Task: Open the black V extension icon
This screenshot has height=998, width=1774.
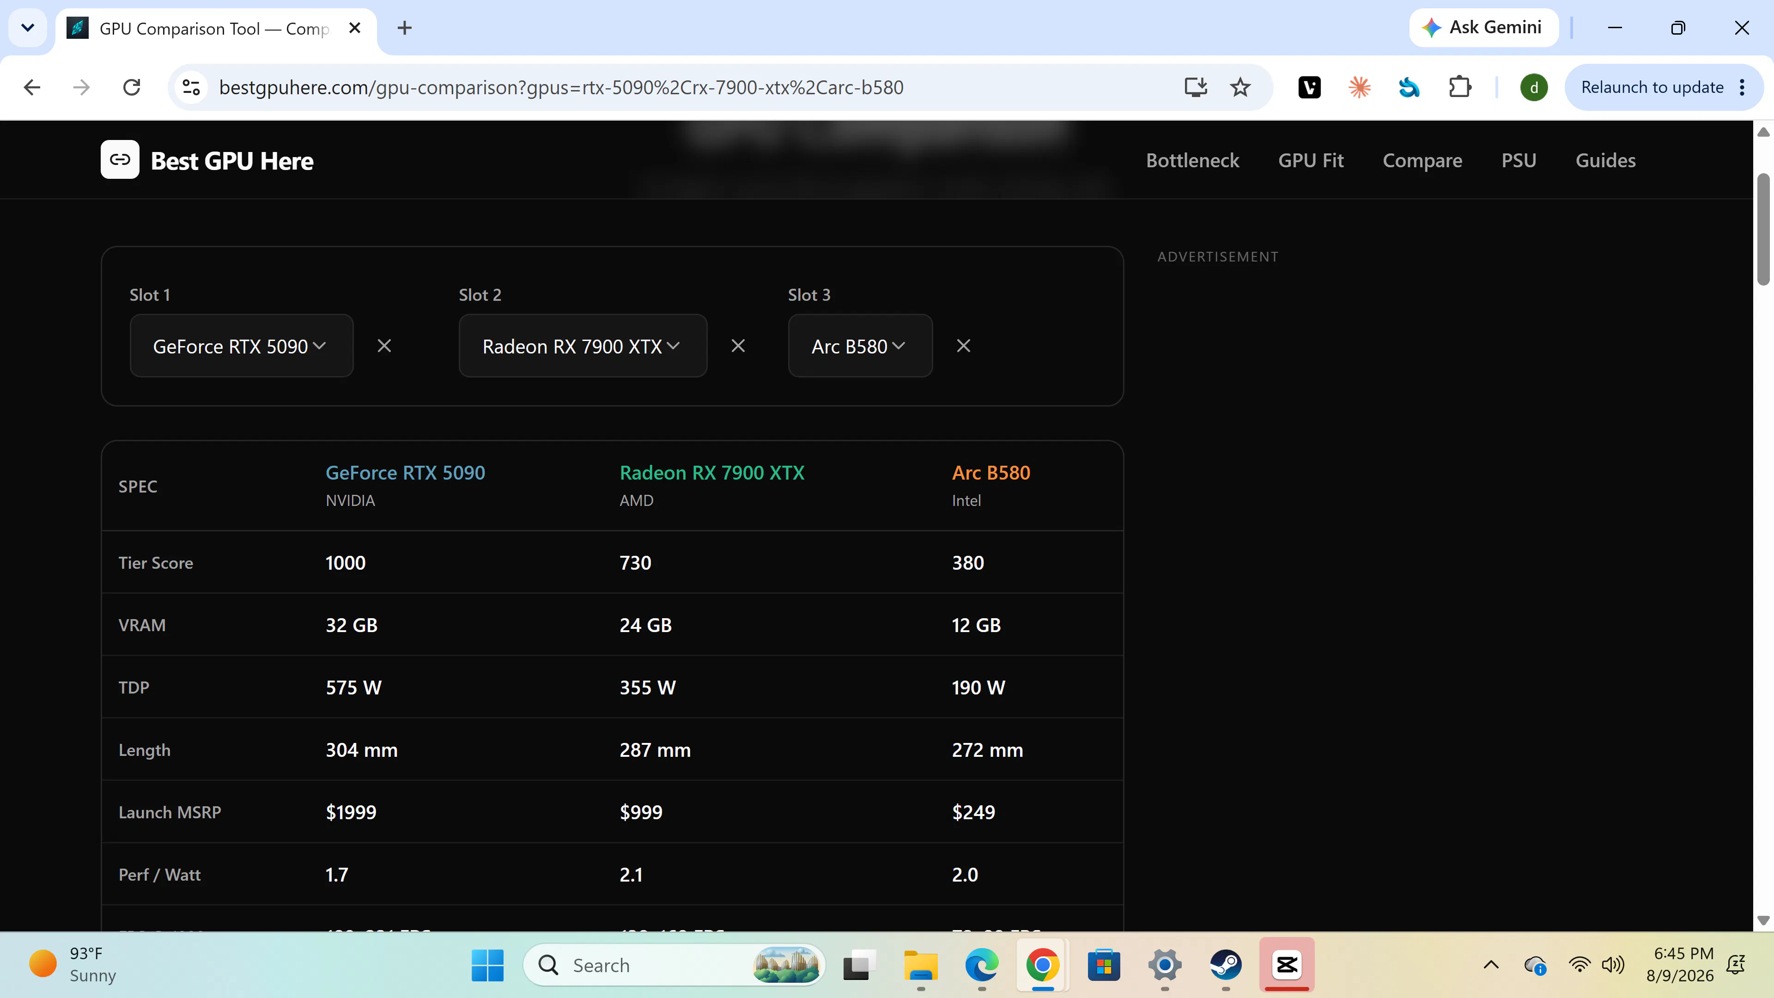Action: point(1309,87)
